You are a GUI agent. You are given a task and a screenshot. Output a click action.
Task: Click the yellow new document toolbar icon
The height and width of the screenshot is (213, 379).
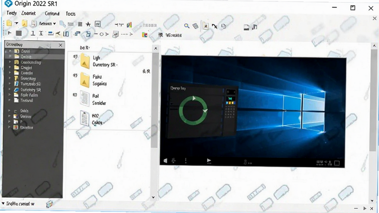click(x=9, y=23)
